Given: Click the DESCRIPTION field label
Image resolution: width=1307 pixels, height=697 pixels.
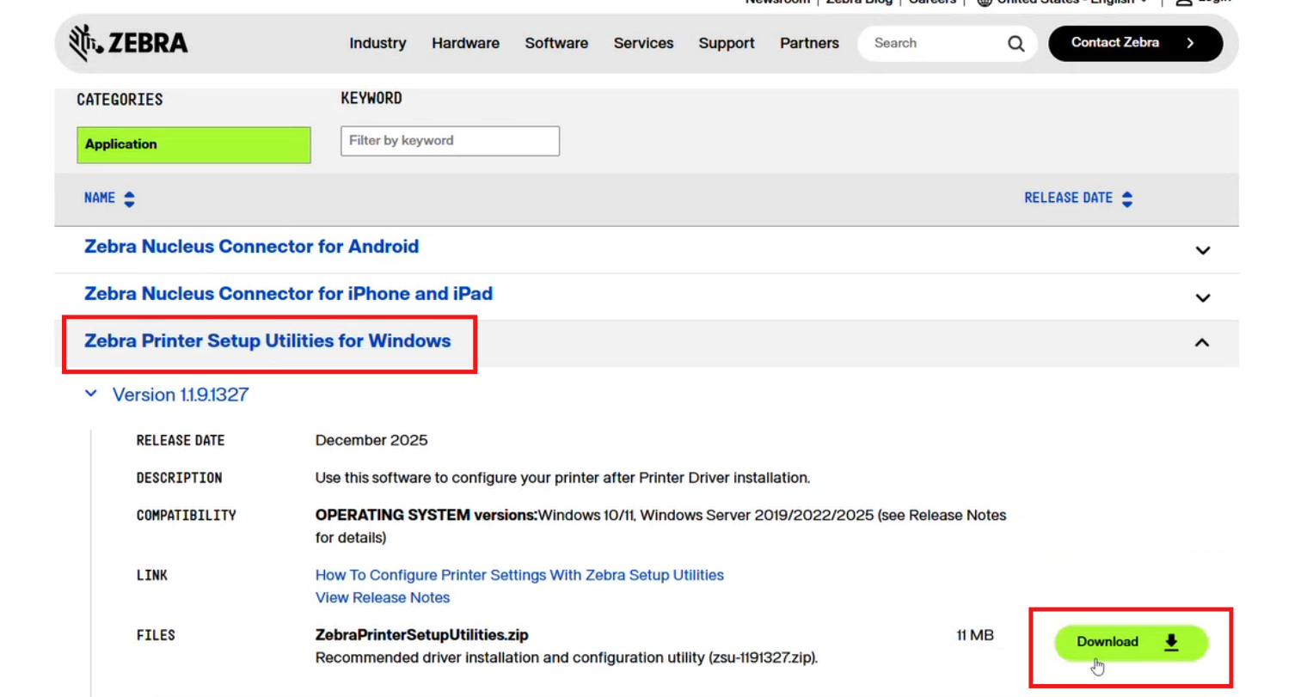Looking at the screenshot, I should click(179, 478).
